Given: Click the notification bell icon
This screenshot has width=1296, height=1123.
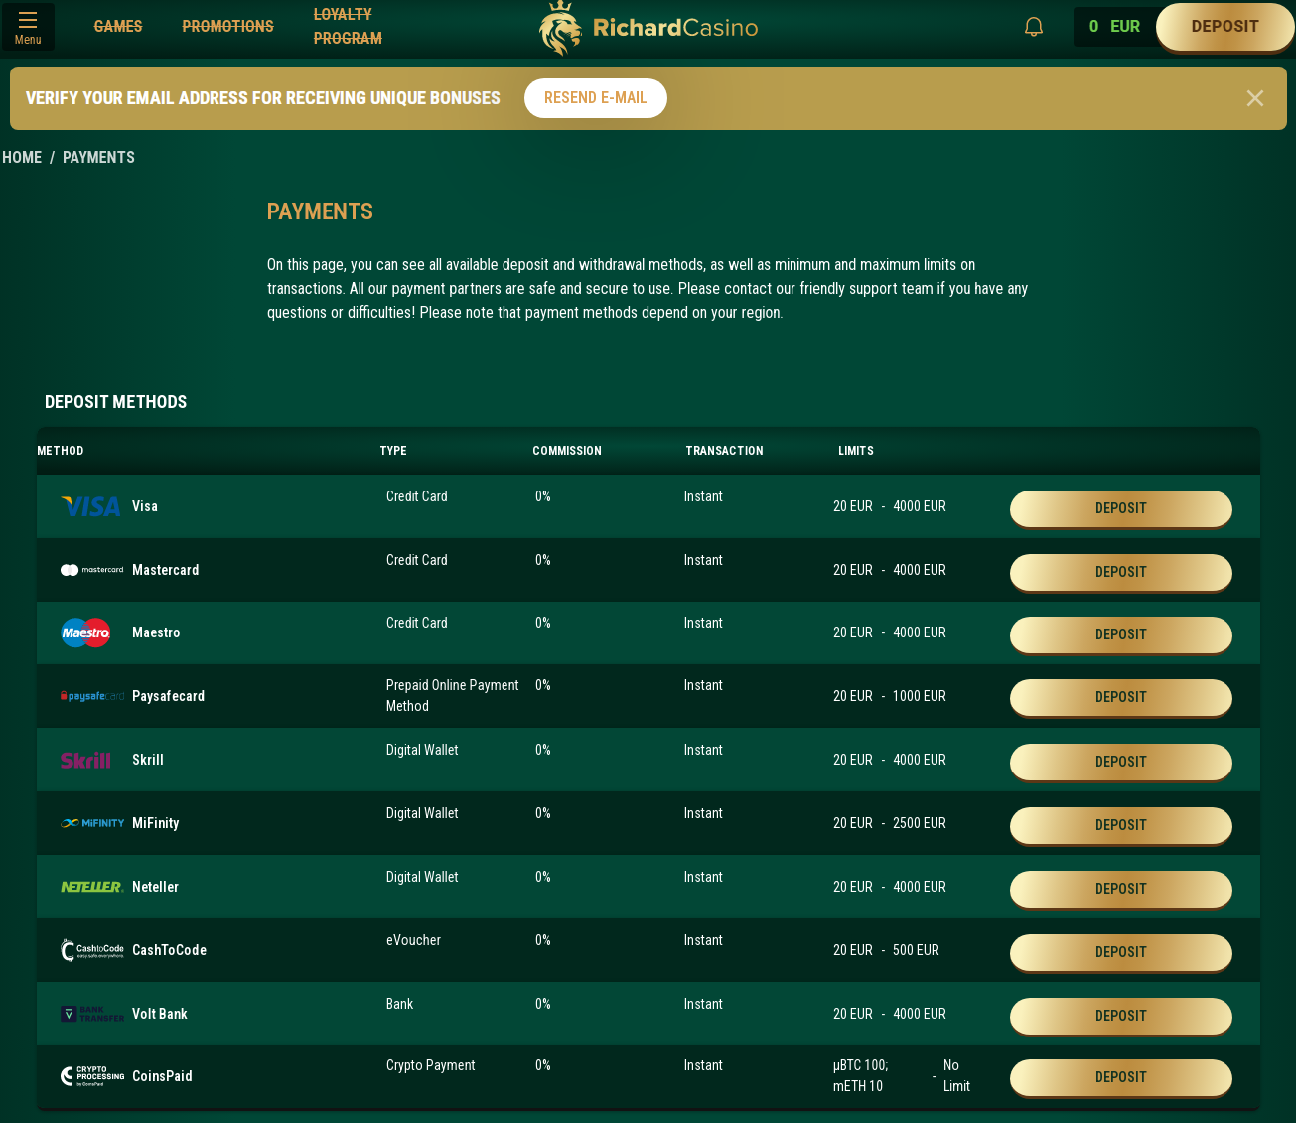Looking at the screenshot, I should tap(1034, 27).
